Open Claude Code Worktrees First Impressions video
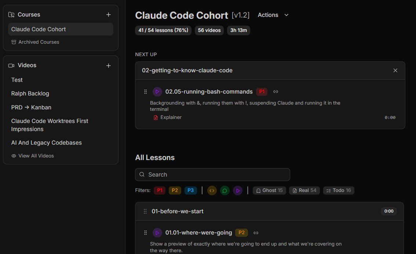The height and width of the screenshot is (254, 416). pos(50,125)
